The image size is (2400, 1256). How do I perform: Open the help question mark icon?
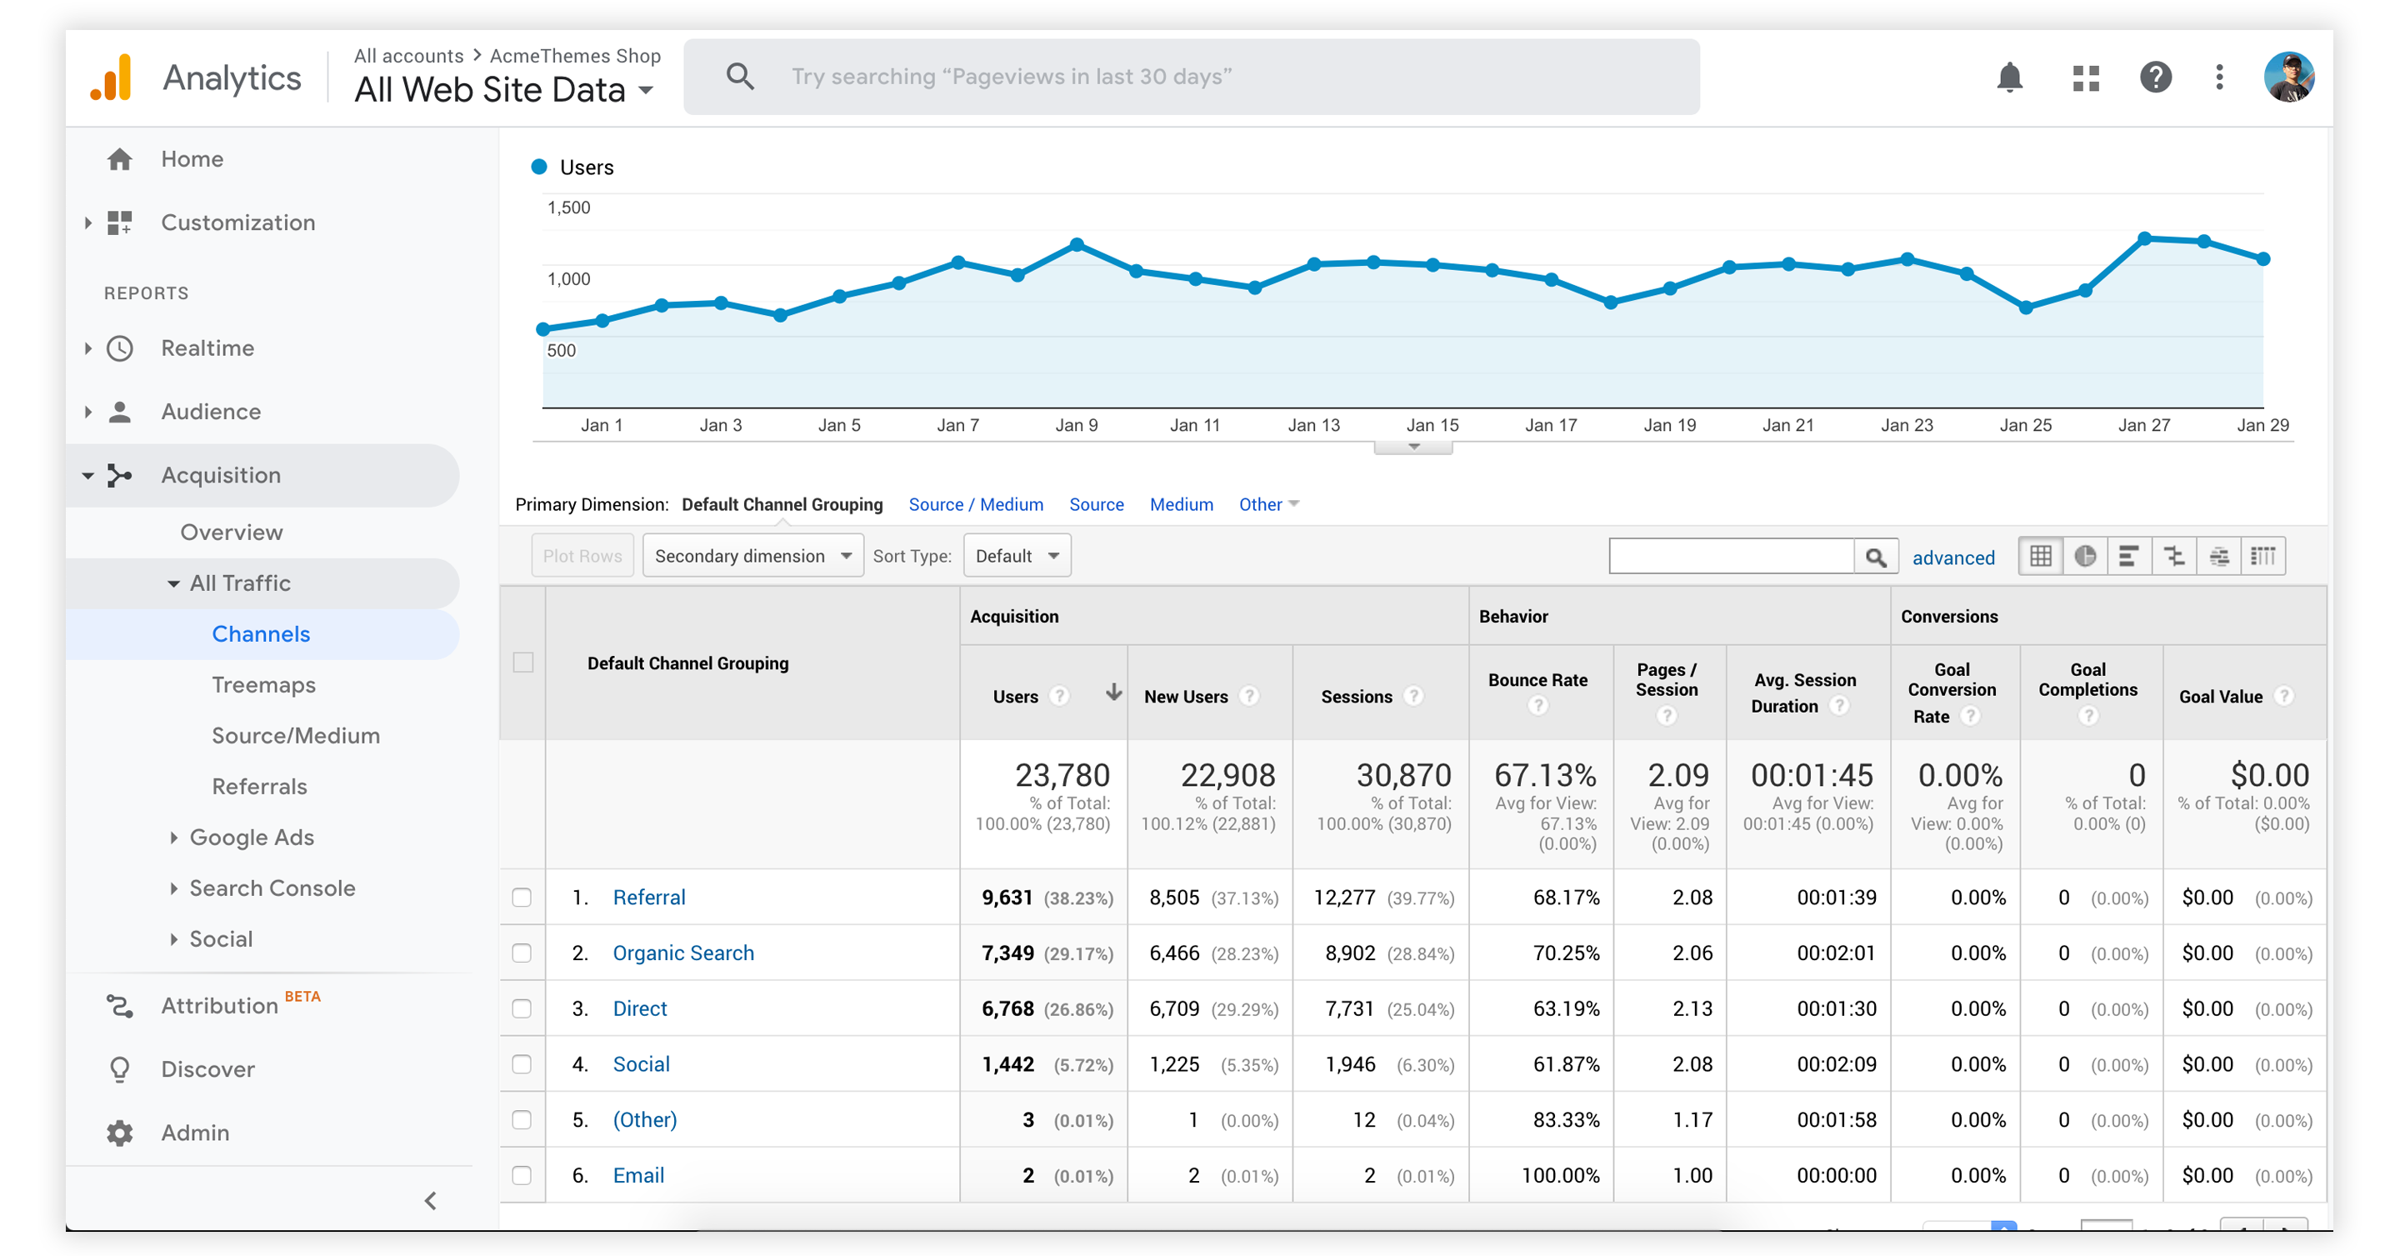point(2155,78)
